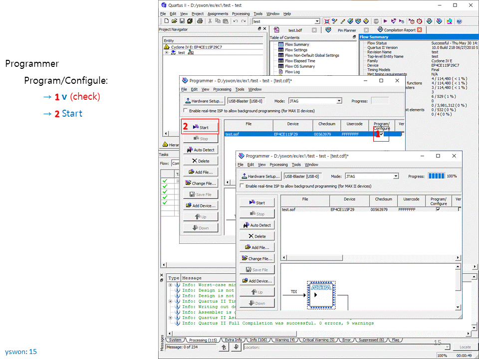Viewport: 479px width, 359px height.
Task: Expand the 'Info: Quartus II Tim' message row
Action: click(x=171, y=301)
